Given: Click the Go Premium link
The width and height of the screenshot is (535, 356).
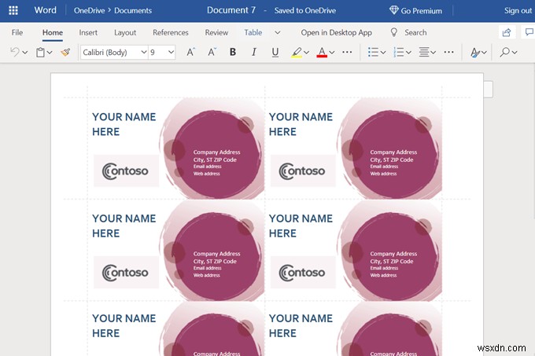Looking at the screenshot, I should pos(415,11).
